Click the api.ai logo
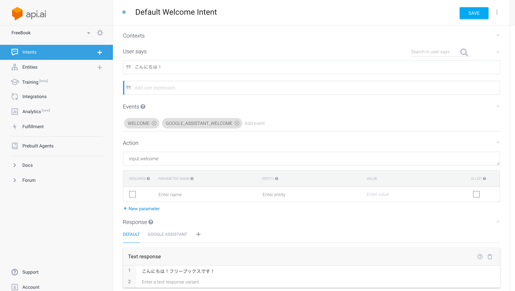The height and width of the screenshot is (291, 515). (x=29, y=14)
